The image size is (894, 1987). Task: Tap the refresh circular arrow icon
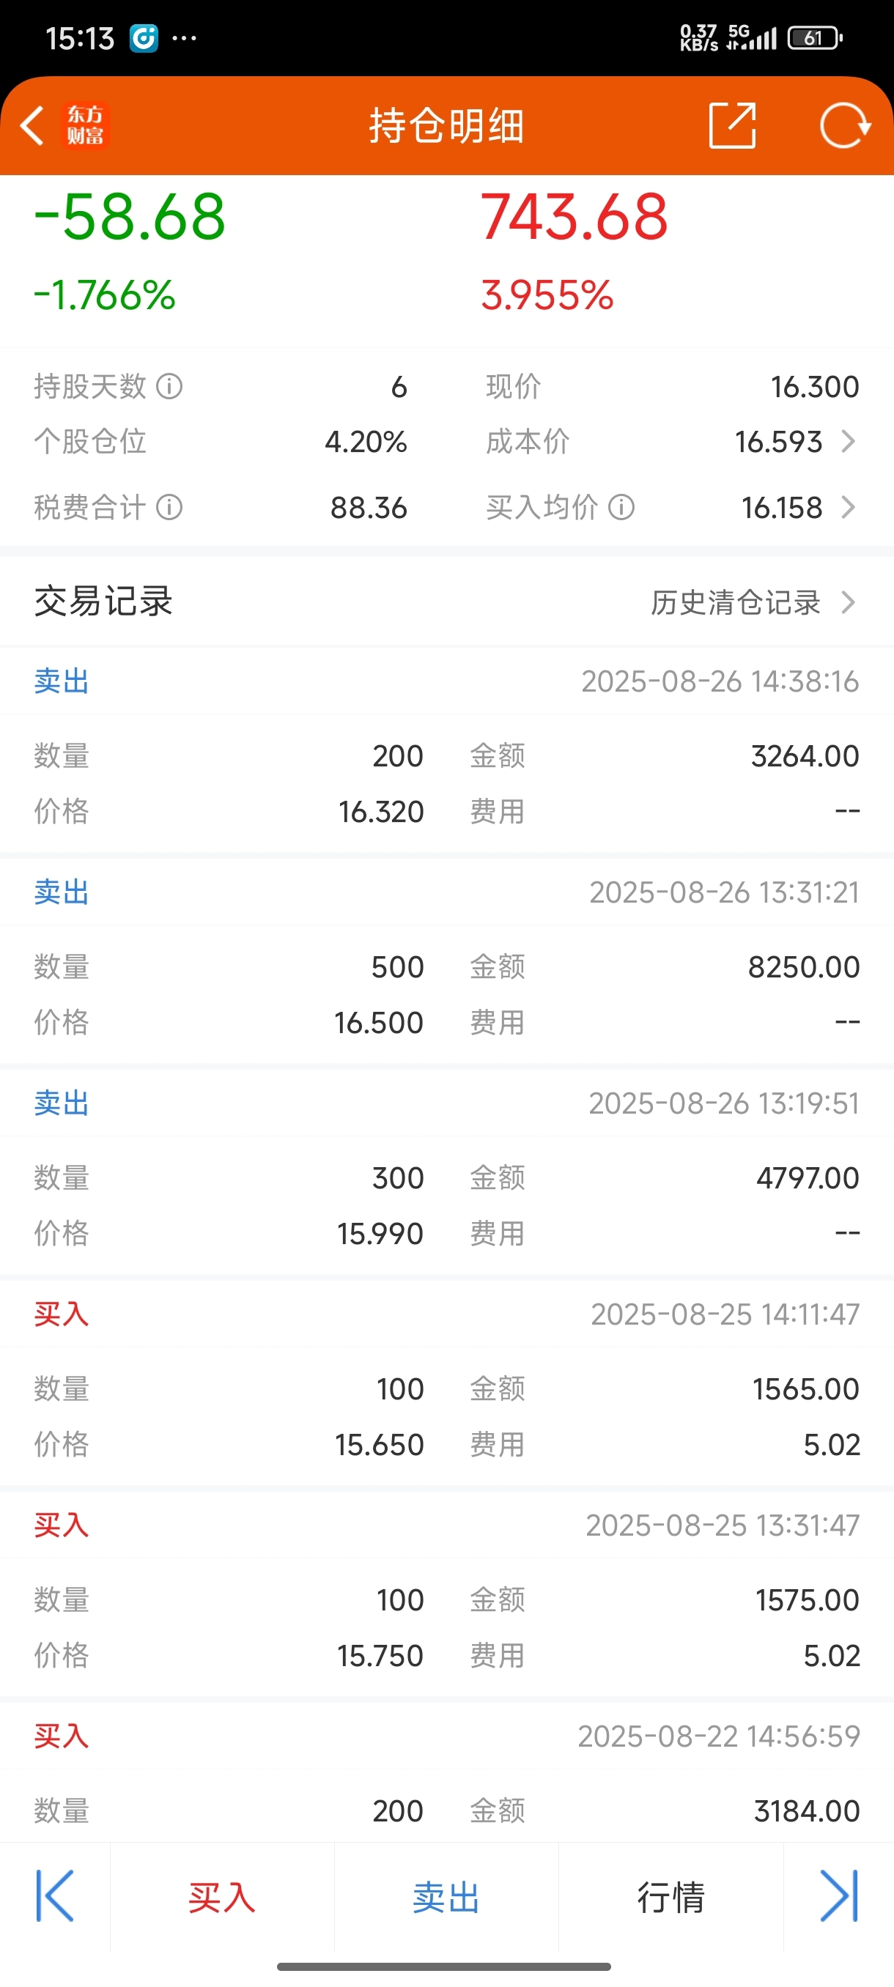[845, 125]
